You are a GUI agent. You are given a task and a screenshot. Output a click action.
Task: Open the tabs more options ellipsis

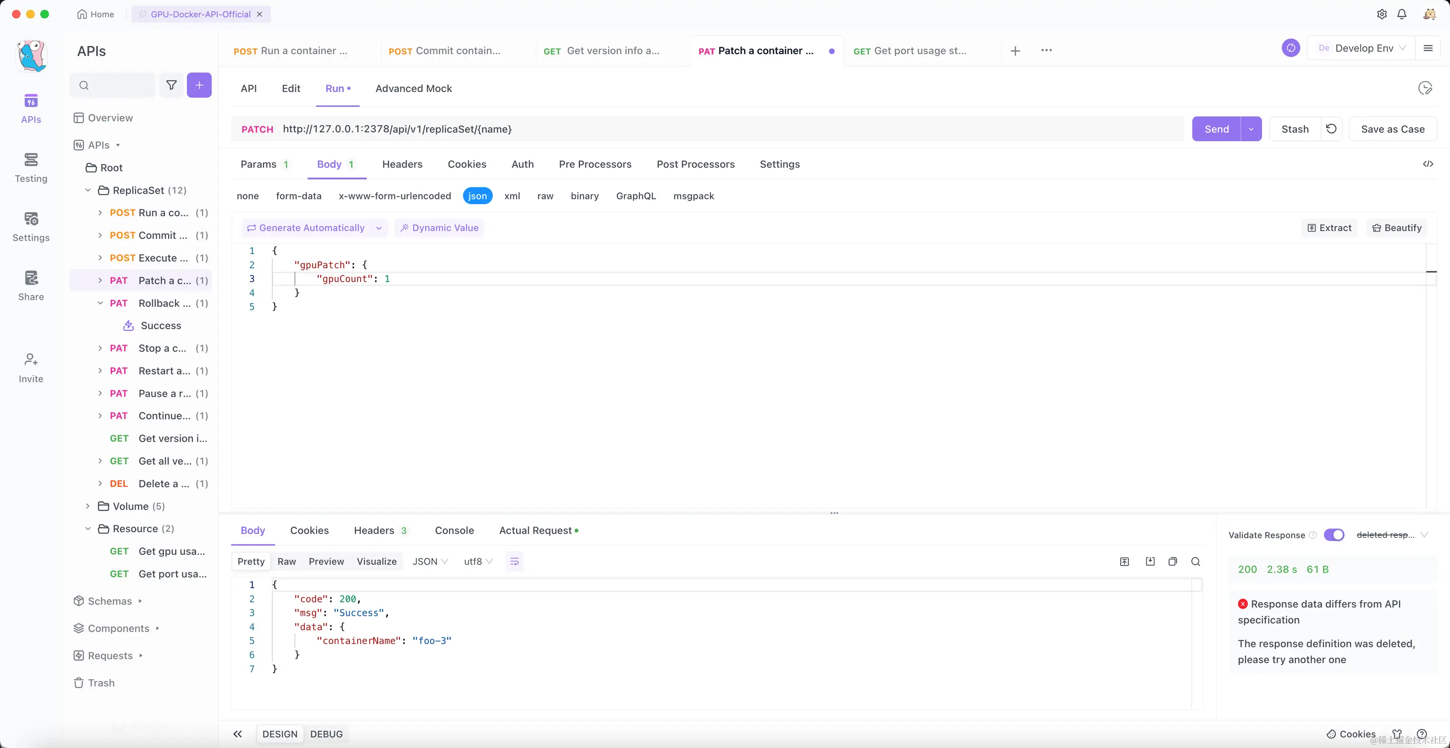click(x=1046, y=50)
